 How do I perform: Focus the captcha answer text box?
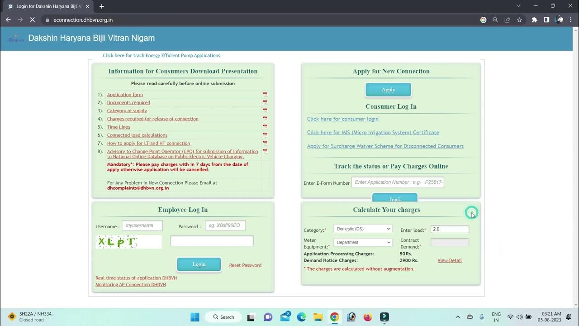(x=212, y=241)
